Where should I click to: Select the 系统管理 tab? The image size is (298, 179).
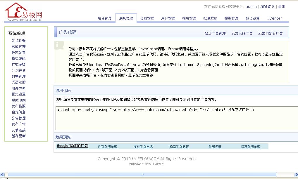[x=126, y=18]
